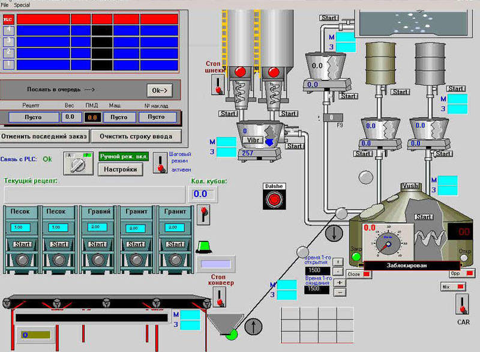Decrease first waiting time with minus stepper
Screen dimensions: 480x352
[340, 291]
